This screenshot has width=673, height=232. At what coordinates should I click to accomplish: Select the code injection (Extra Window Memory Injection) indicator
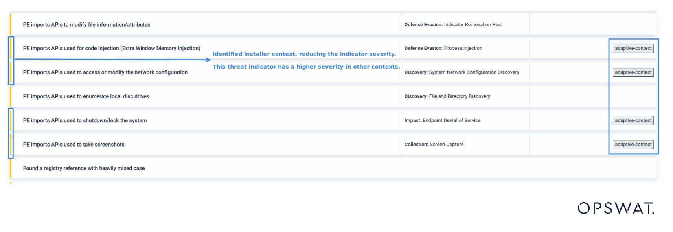point(111,48)
